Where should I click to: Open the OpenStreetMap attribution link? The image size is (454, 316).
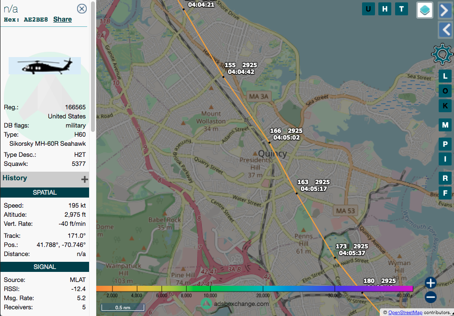[405, 312]
